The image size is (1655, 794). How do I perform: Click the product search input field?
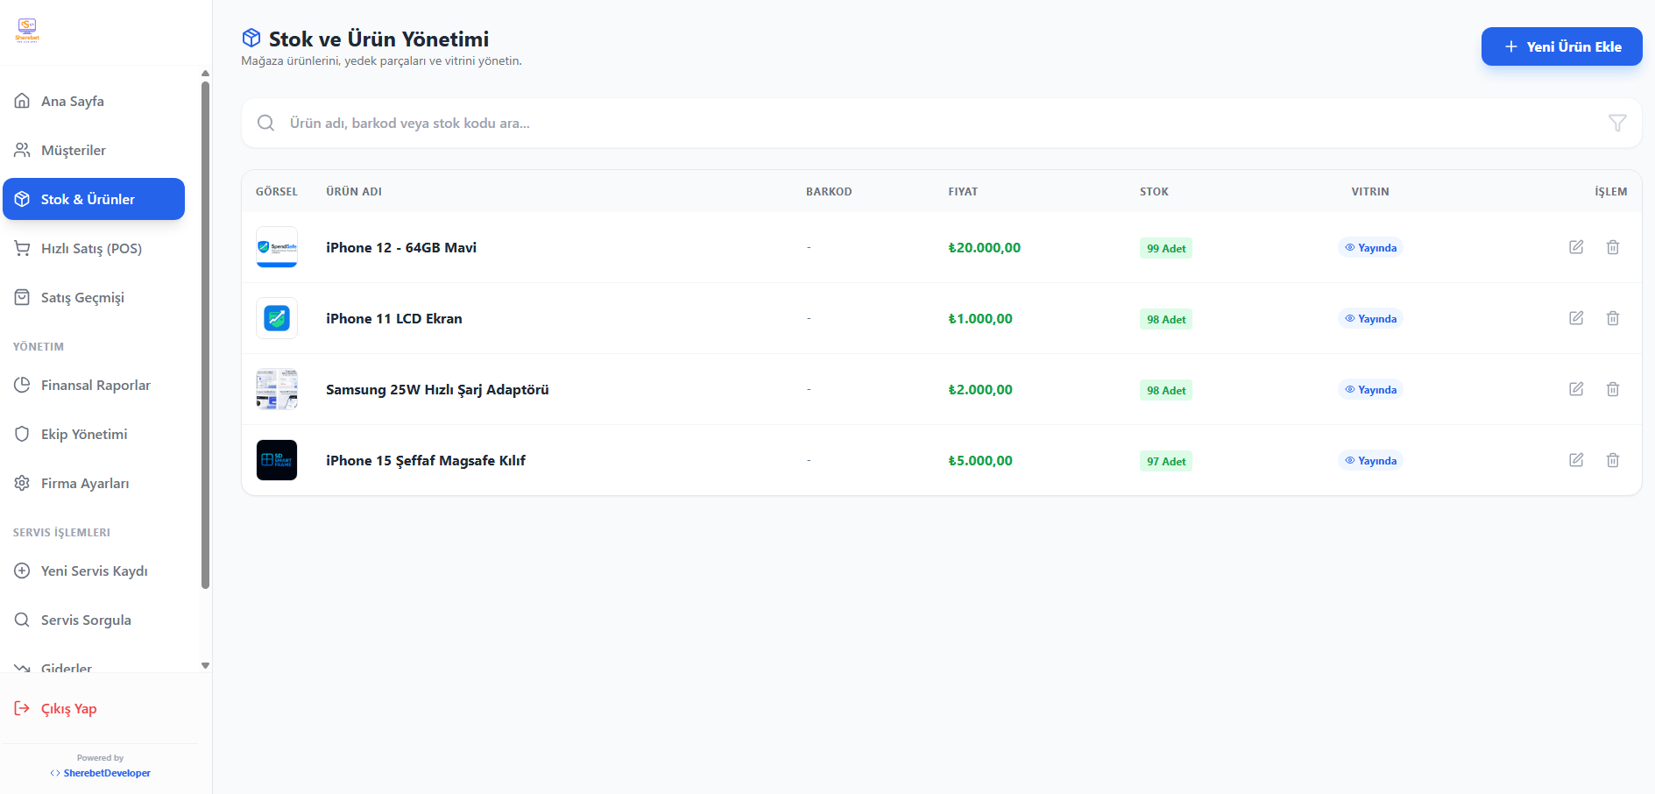pos(937,124)
